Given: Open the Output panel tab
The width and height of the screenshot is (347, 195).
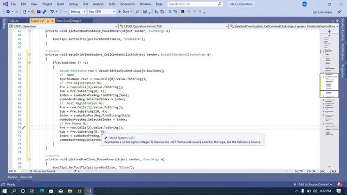Looking at the screenshot, I should (x=12, y=177).
